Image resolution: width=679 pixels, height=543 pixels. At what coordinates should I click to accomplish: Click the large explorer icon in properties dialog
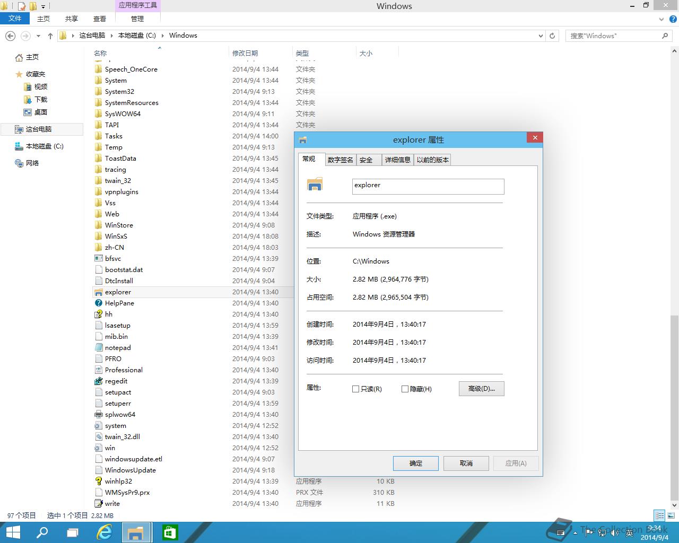(x=315, y=184)
